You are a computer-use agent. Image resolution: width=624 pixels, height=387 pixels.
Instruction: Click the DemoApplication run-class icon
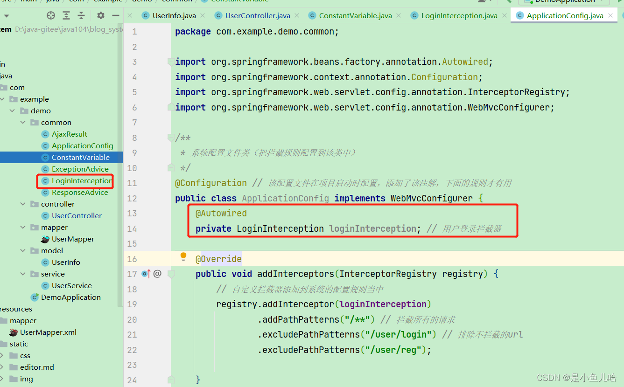(x=35, y=297)
